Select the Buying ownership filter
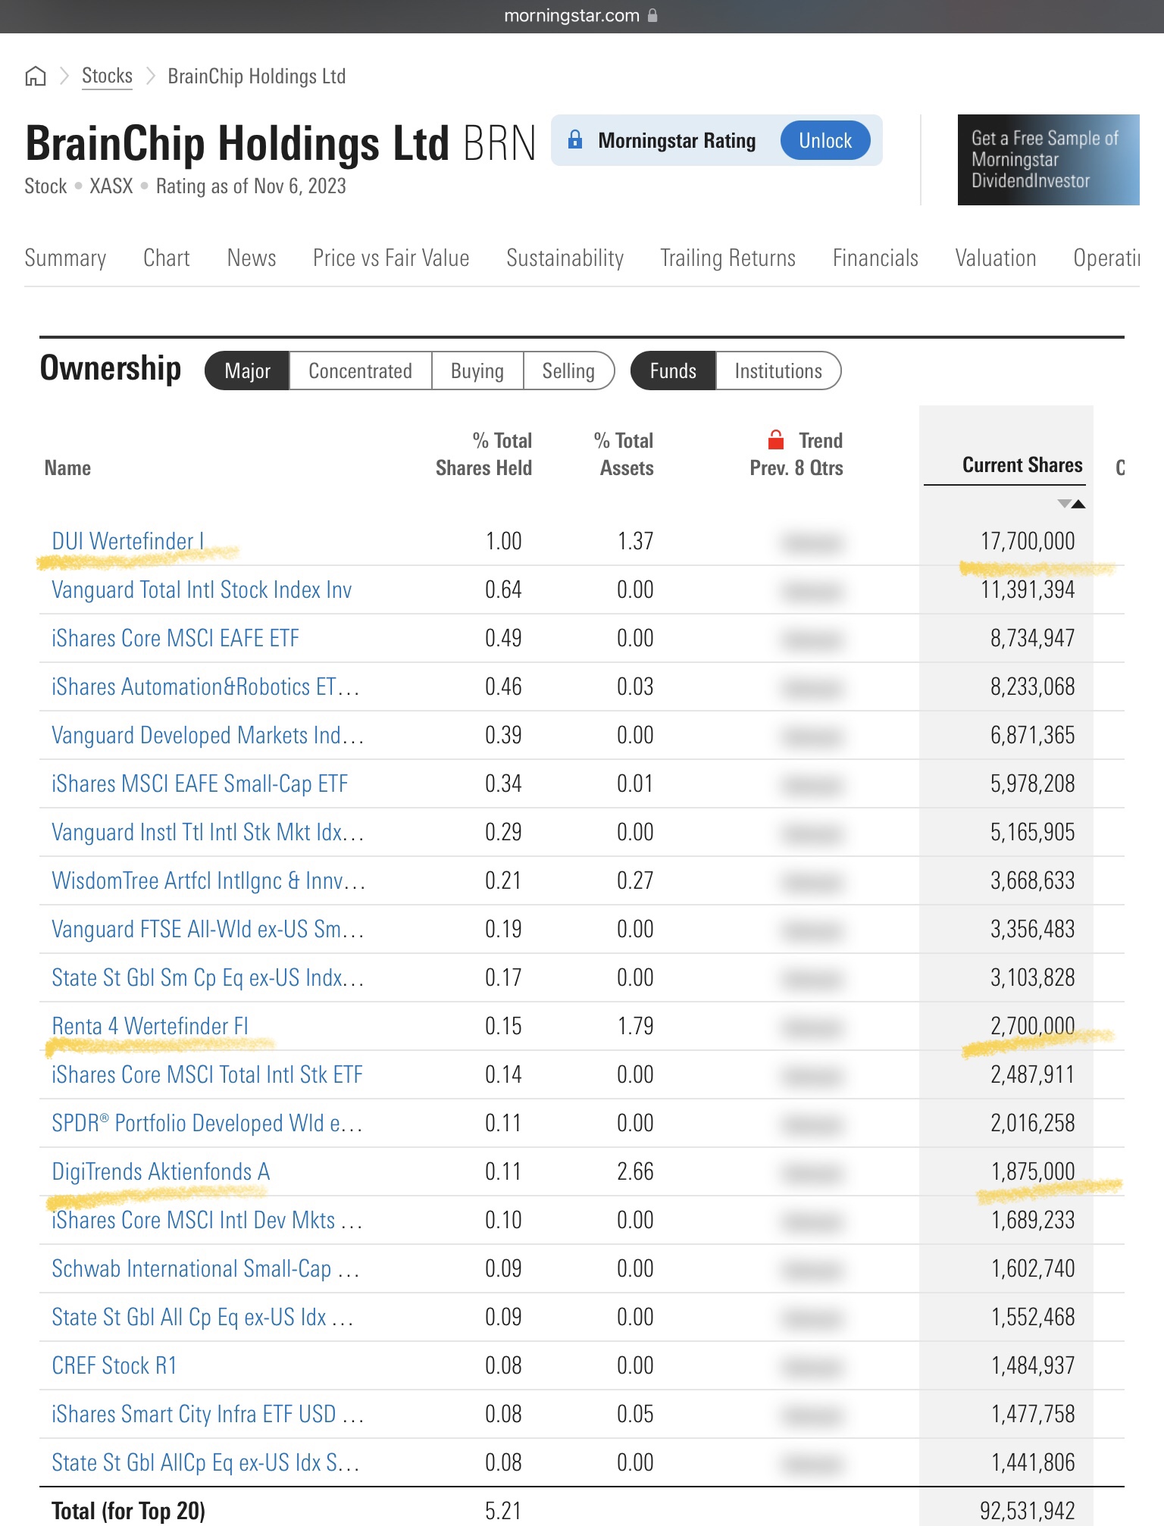1164x1526 pixels. pos(477,371)
